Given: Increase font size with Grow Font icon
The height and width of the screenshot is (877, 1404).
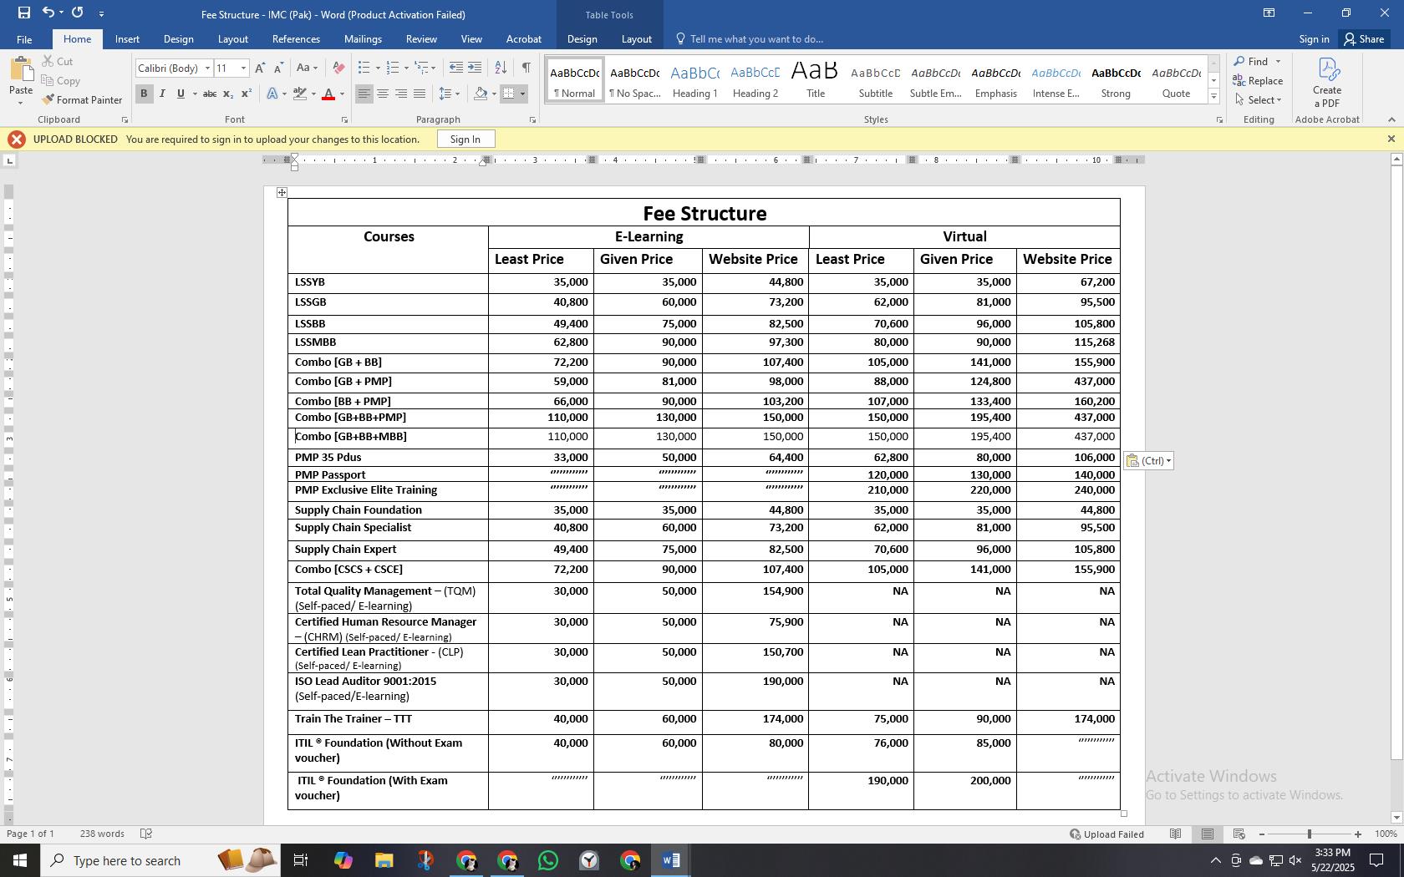Looking at the screenshot, I should [x=260, y=68].
